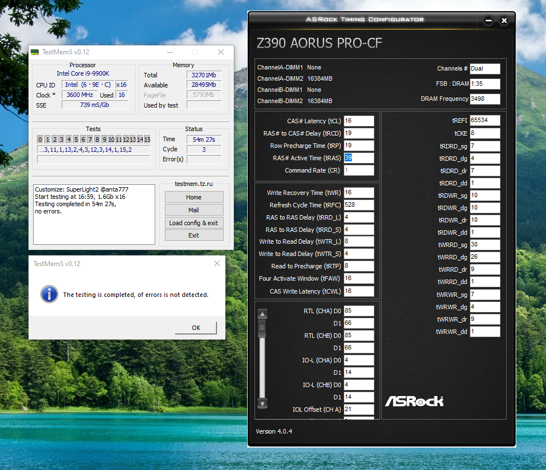The image size is (546, 470).
Task: Click the Command Rate (CR) field
Action: (359, 170)
